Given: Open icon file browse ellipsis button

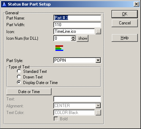Looking at the screenshot, I should tap(98, 31).
